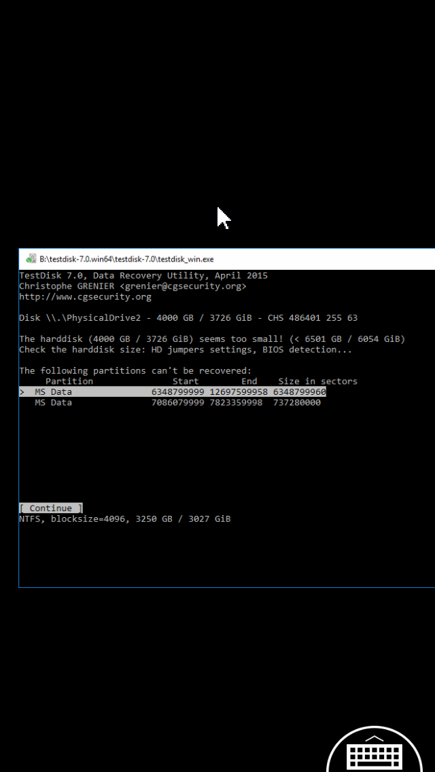
Task: Select first MS Data partition row
Action: click(x=173, y=392)
